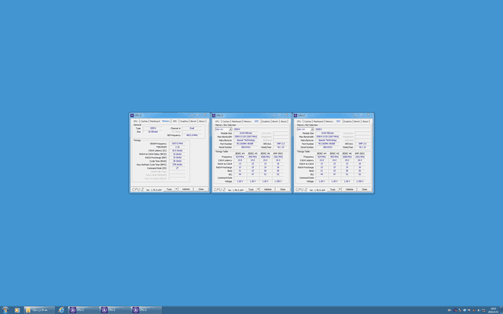
Task: Open Tools dropdown arrow in the left window
Action: pyautogui.click(x=176, y=189)
